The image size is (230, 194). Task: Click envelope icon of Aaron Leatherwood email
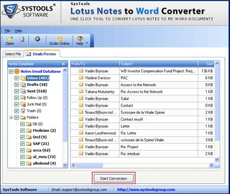coord(81,133)
